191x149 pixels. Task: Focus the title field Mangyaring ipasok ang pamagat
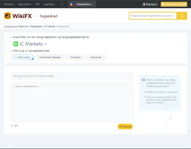(x=72, y=76)
